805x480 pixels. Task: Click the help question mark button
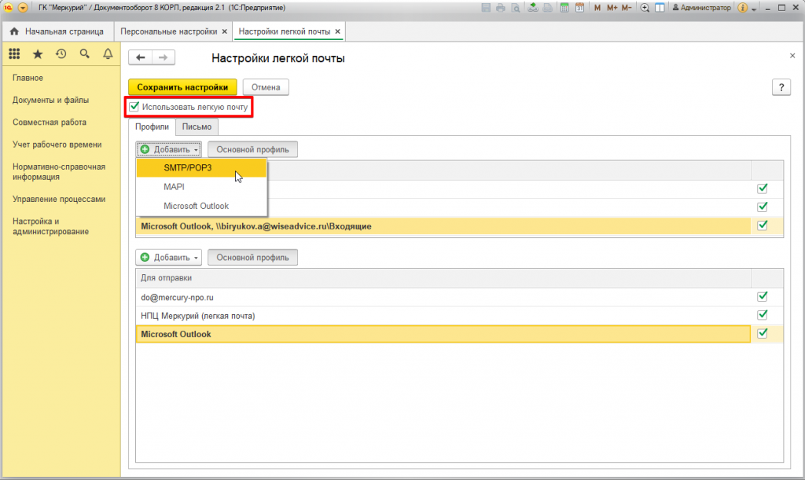click(781, 87)
